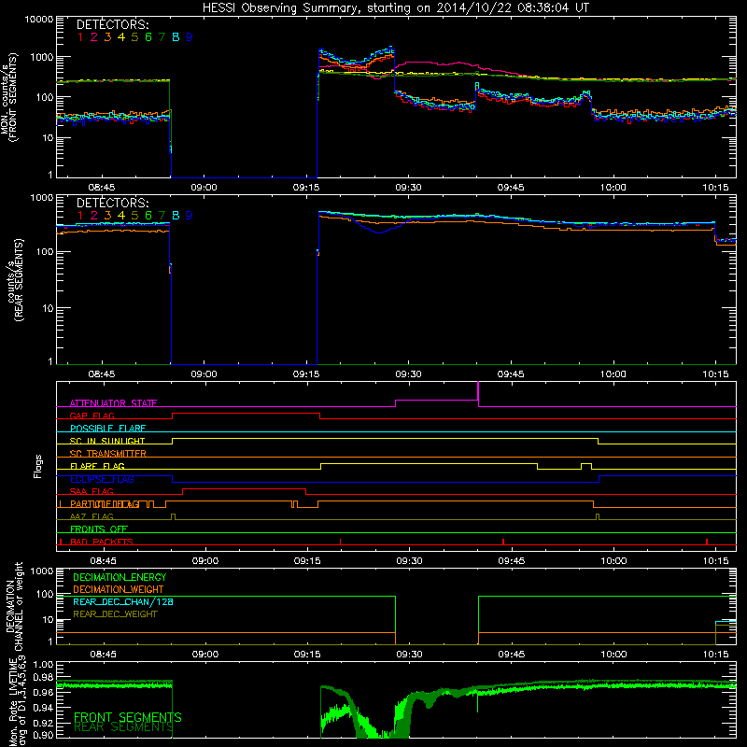Click the MON. counts/s (FRONT SEGMENTS) axis label
This screenshot has height=747, width=747.
point(8,97)
